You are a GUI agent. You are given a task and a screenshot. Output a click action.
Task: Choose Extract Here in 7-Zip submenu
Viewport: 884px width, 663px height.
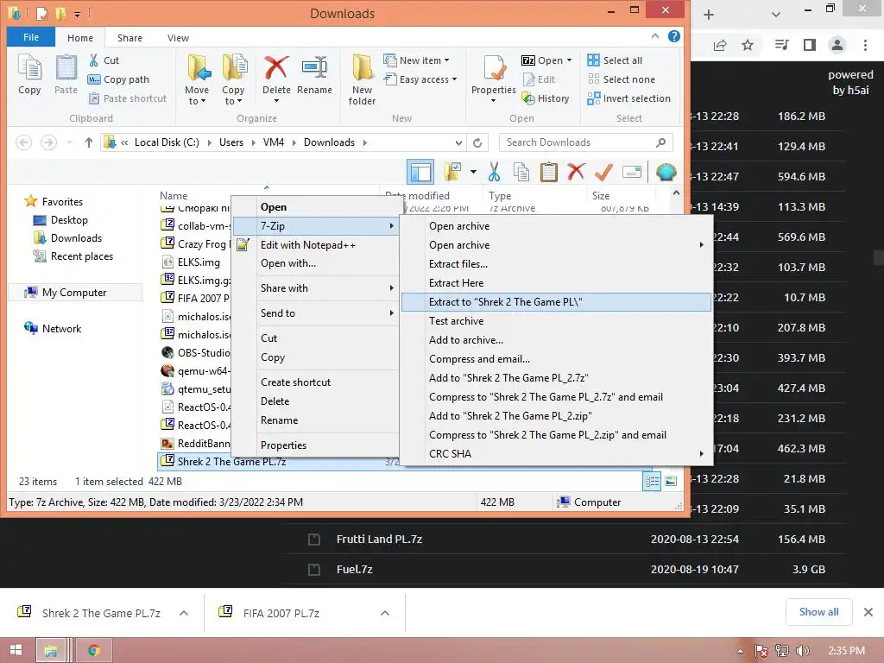pyautogui.click(x=557, y=283)
